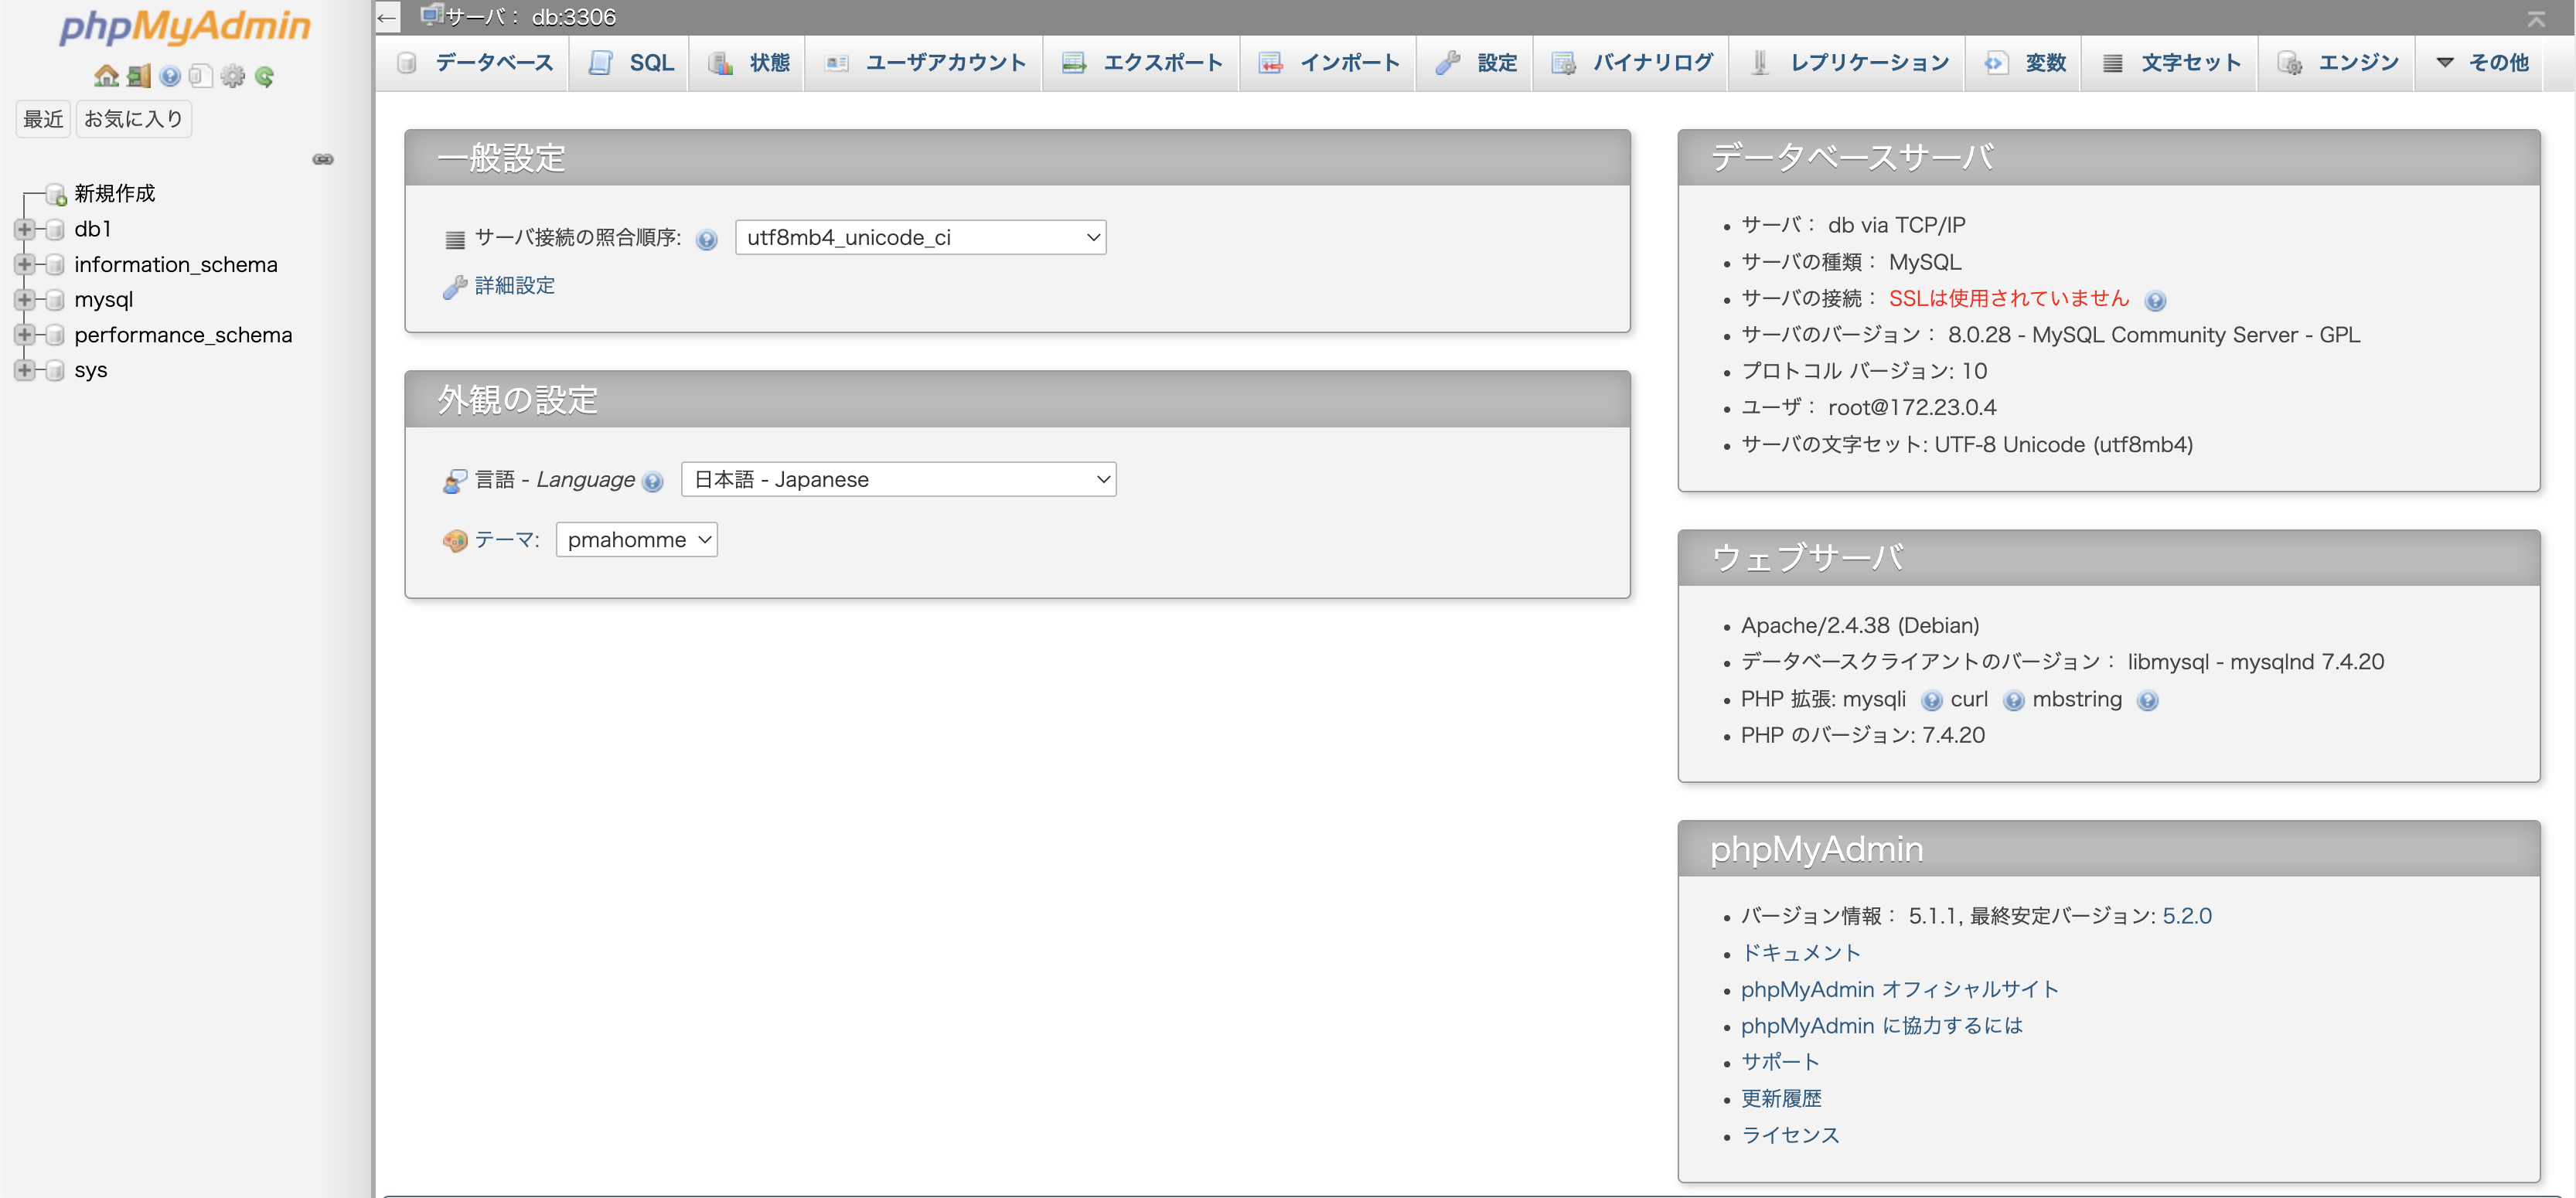This screenshot has height=1198, width=2576.
Task: Click the 新規作成 new database icon
Action: click(x=57, y=195)
